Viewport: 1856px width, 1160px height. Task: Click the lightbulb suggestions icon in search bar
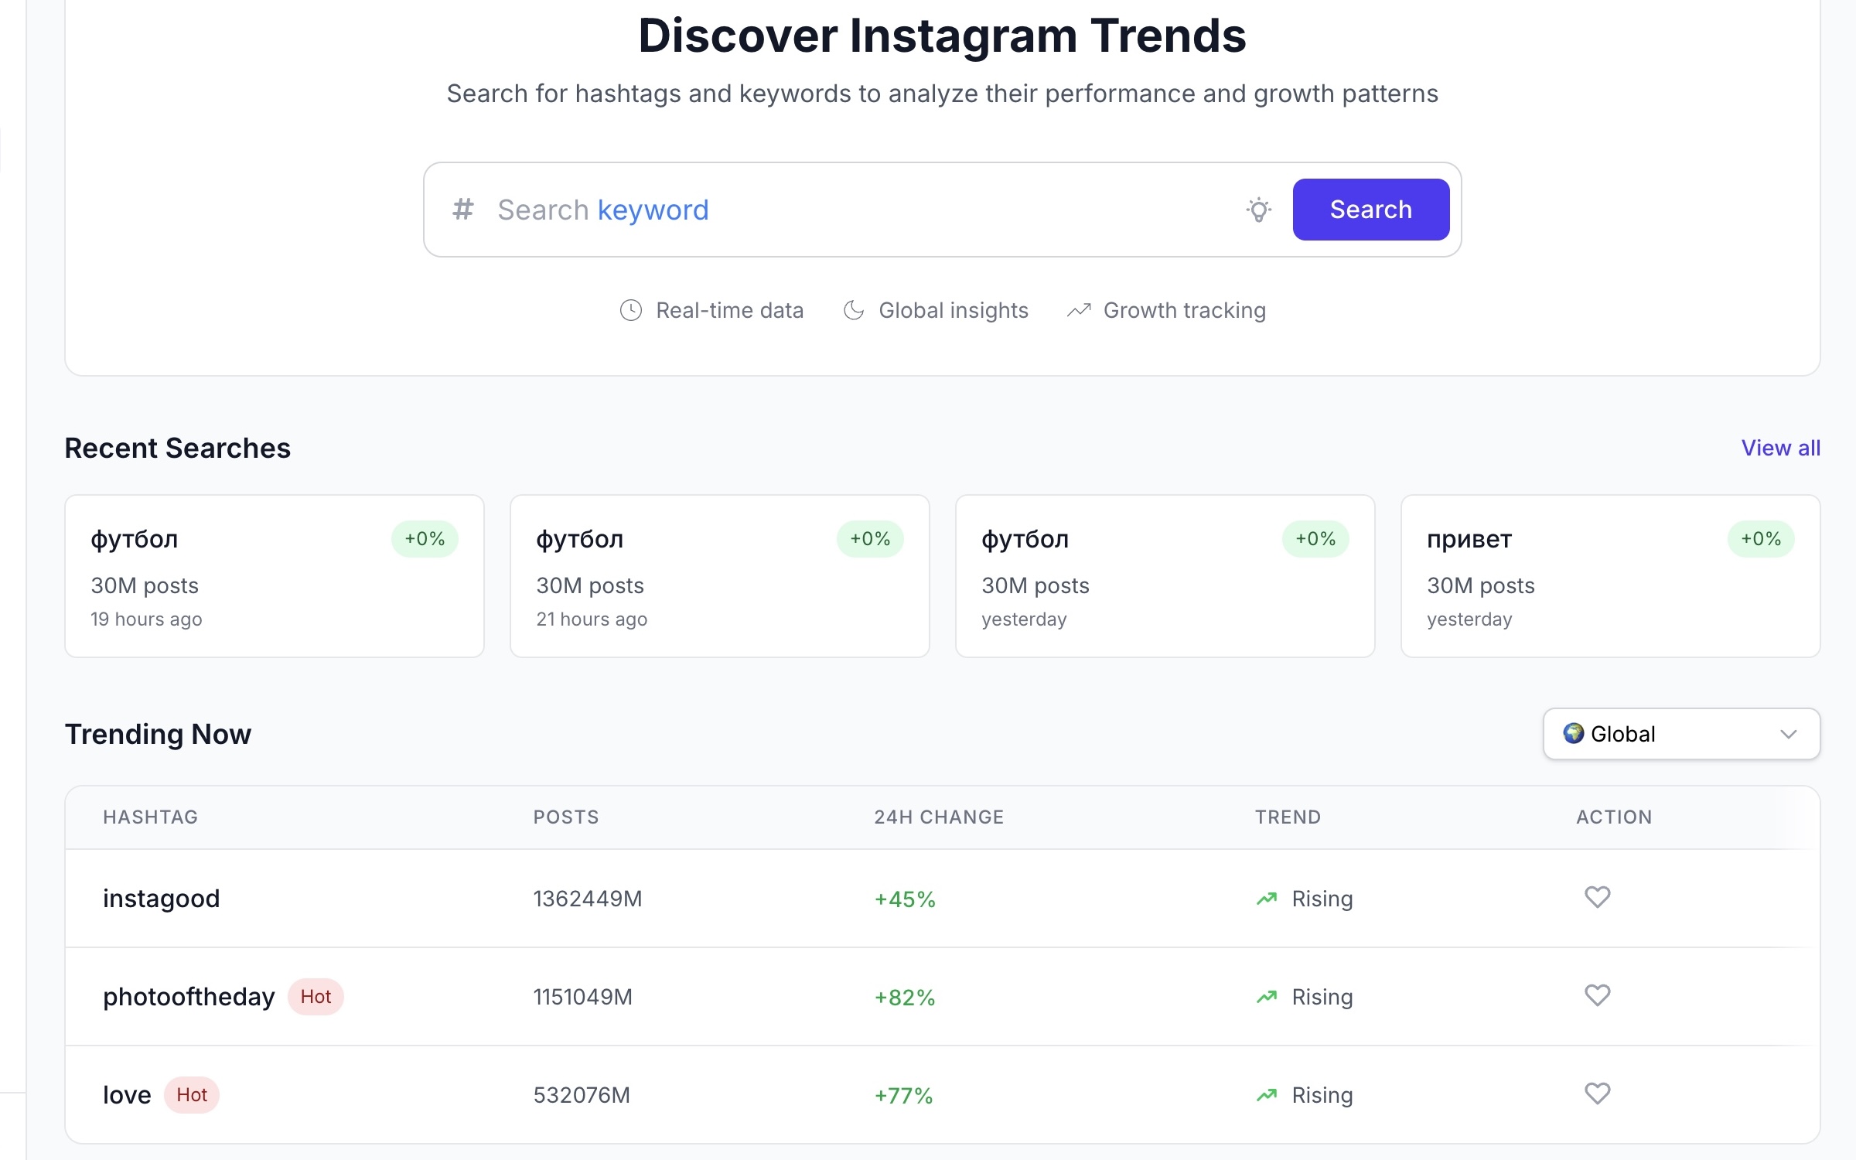(1258, 210)
